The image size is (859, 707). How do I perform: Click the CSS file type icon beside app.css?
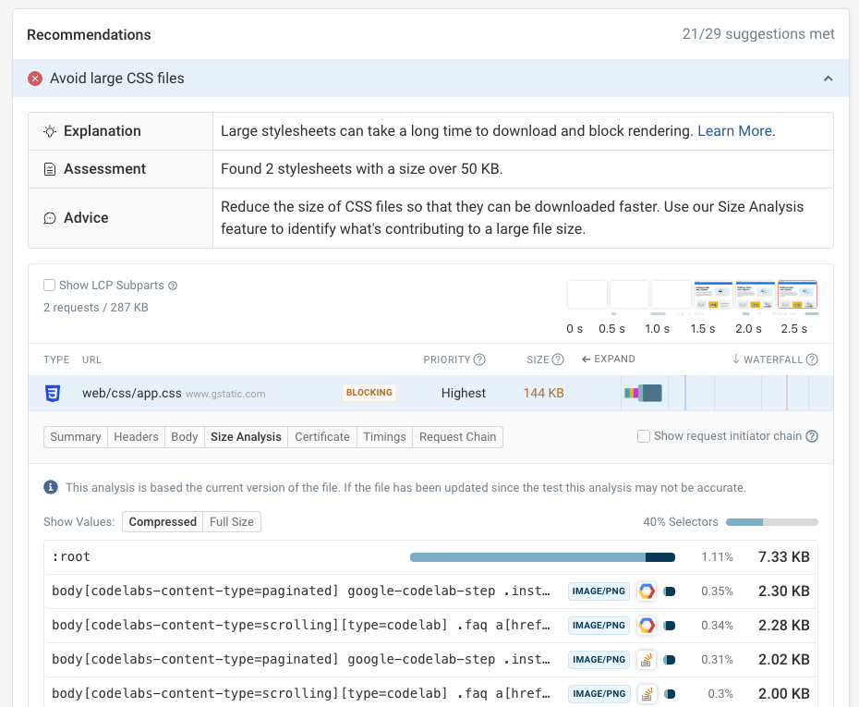pos(54,392)
